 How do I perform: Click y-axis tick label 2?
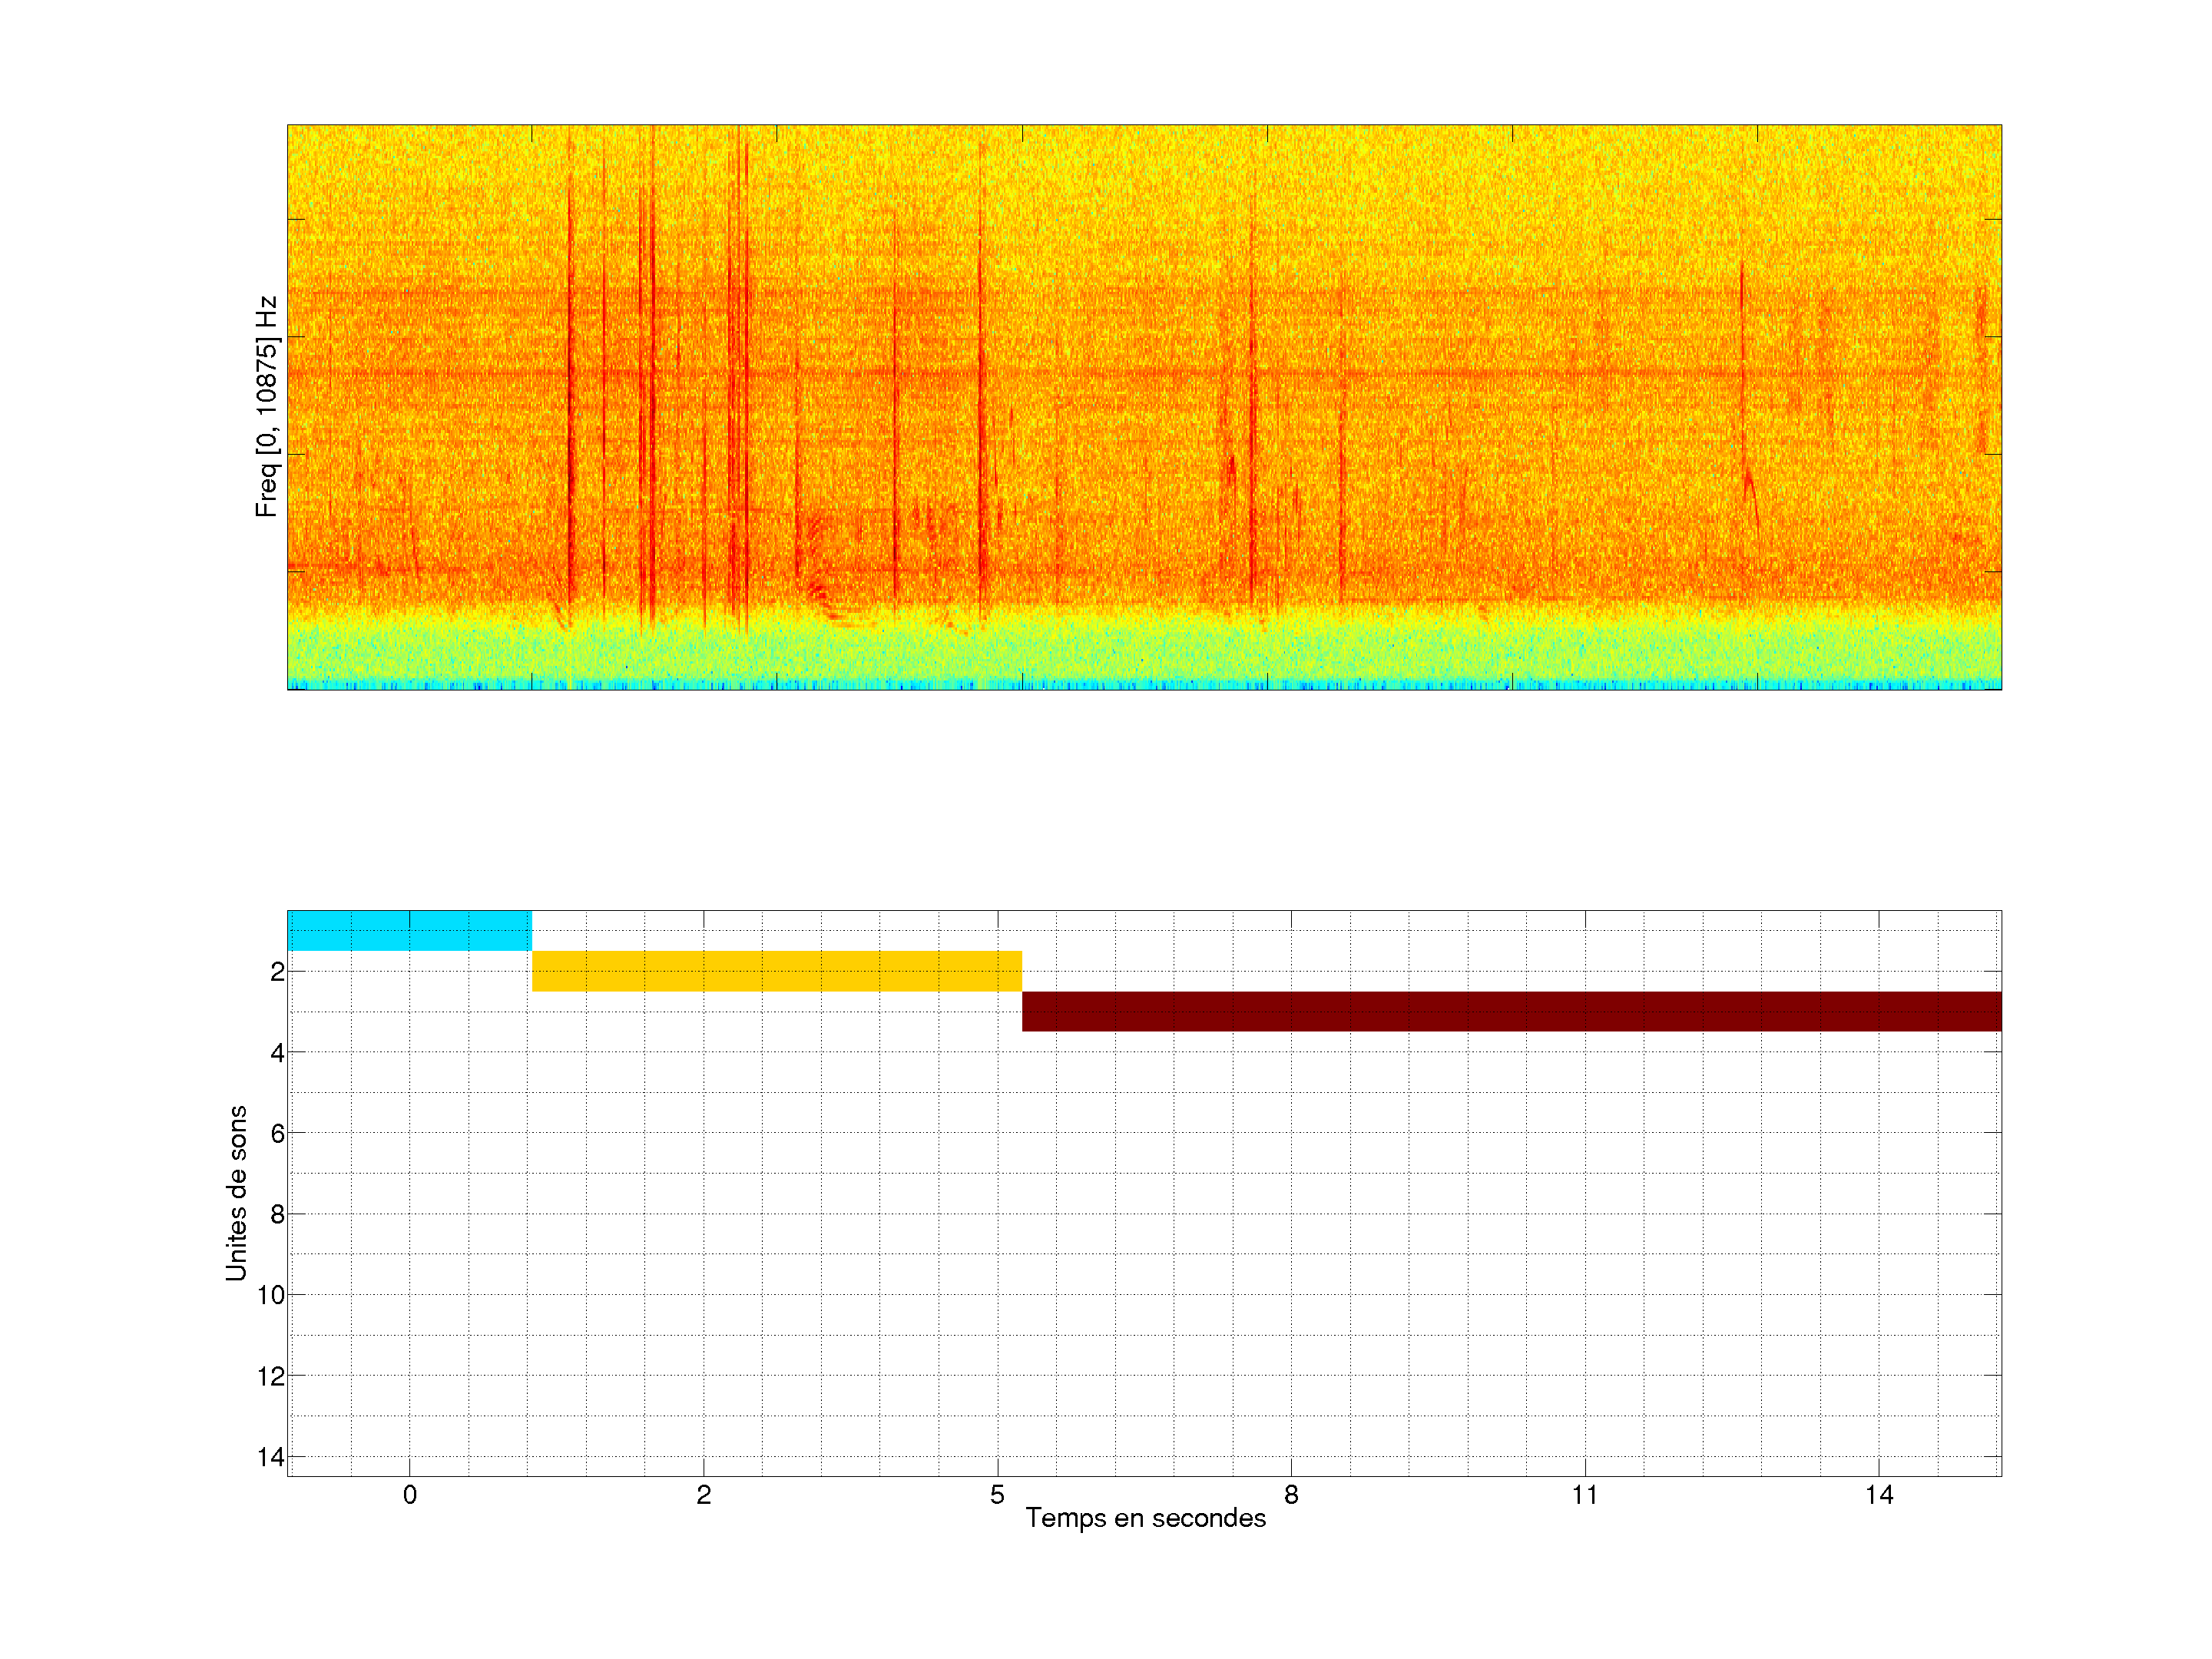(x=277, y=972)
